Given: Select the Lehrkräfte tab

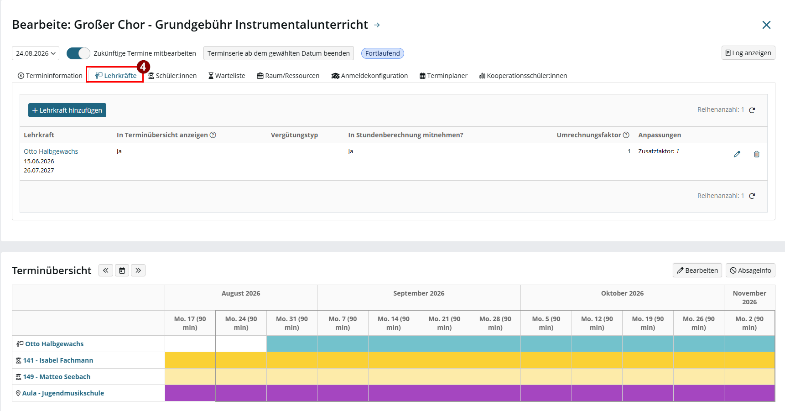Looking at the screenshot, I should coord(116,76).
